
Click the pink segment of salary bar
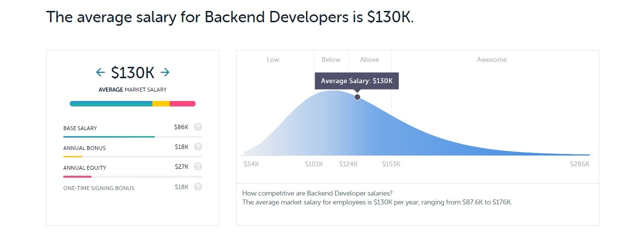click(183, 103)
